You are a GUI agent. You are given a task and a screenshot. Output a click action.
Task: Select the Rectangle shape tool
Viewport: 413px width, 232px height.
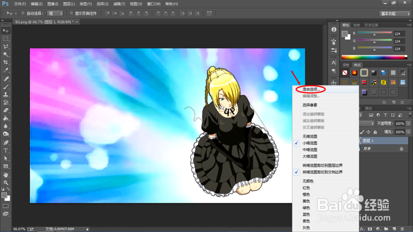click(5, 166)
